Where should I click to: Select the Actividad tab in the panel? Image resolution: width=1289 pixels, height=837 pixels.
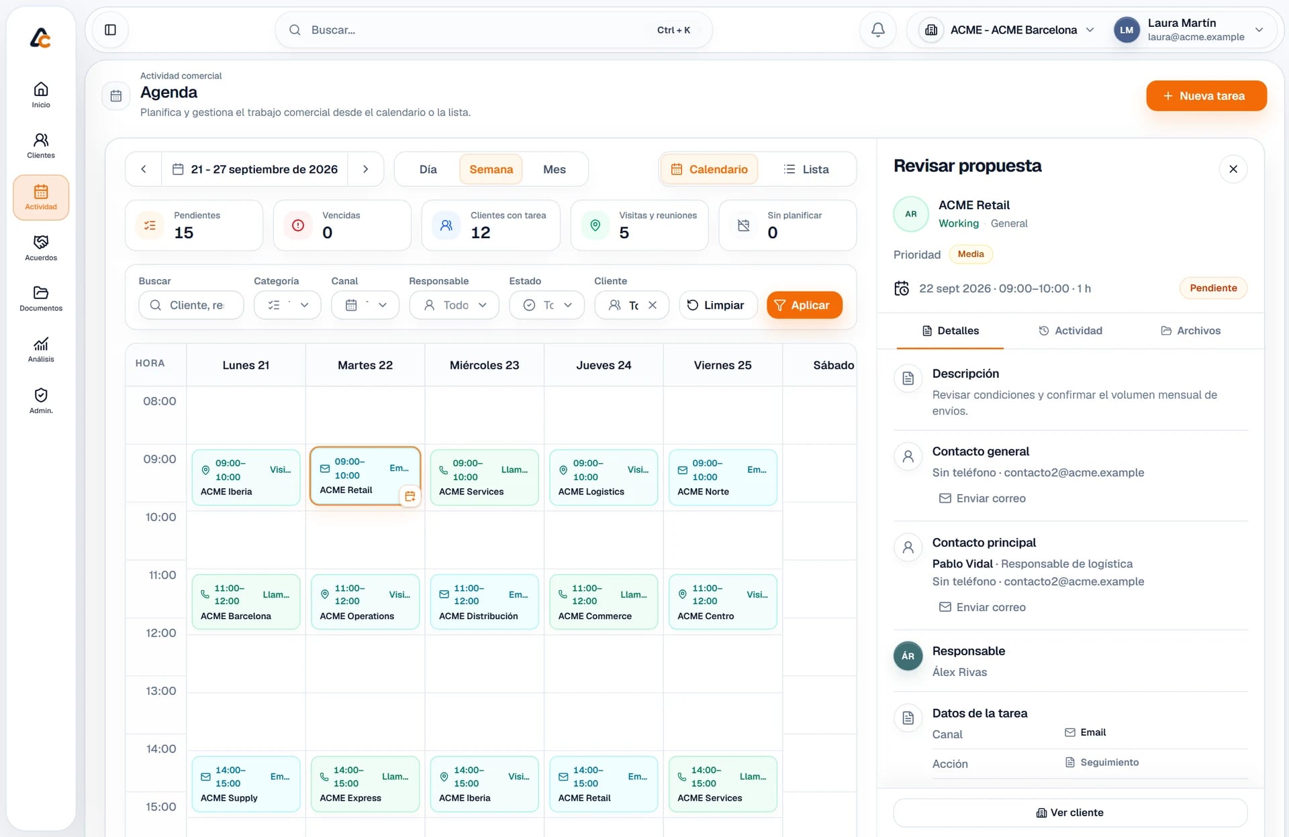(1070, 331)
